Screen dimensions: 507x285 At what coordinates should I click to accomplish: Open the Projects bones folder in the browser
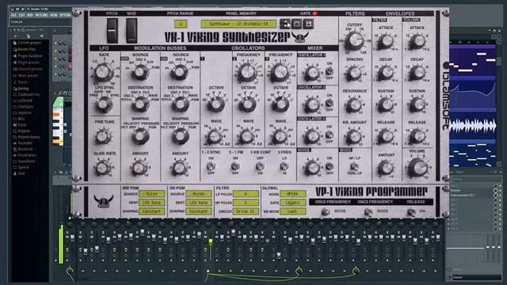click(x=26, y=137)
